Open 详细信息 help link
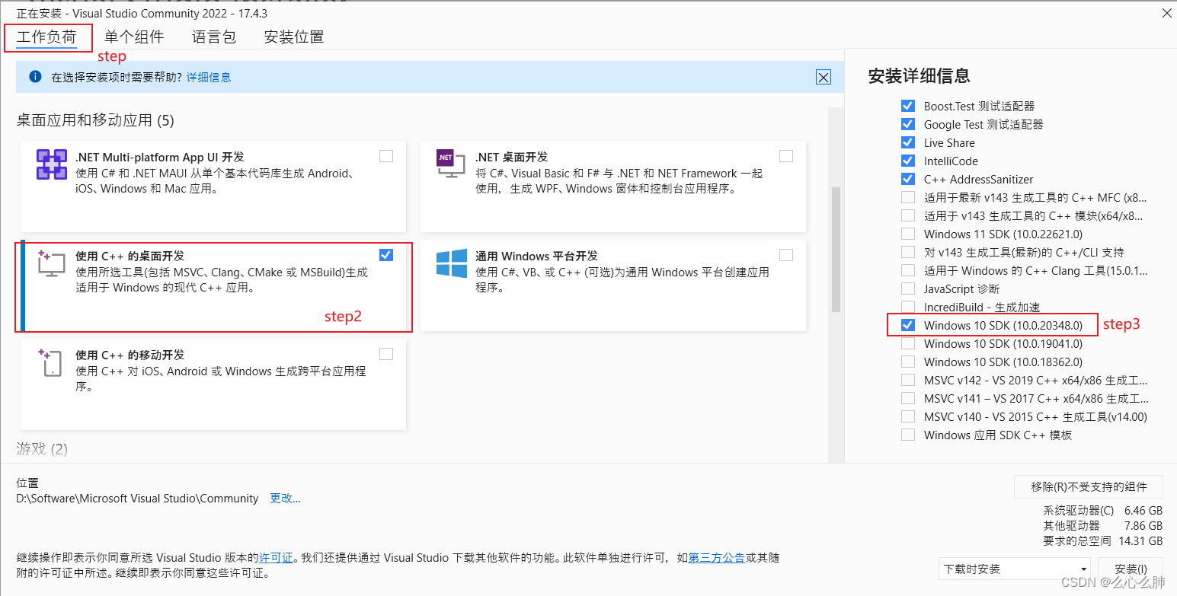 209,77
